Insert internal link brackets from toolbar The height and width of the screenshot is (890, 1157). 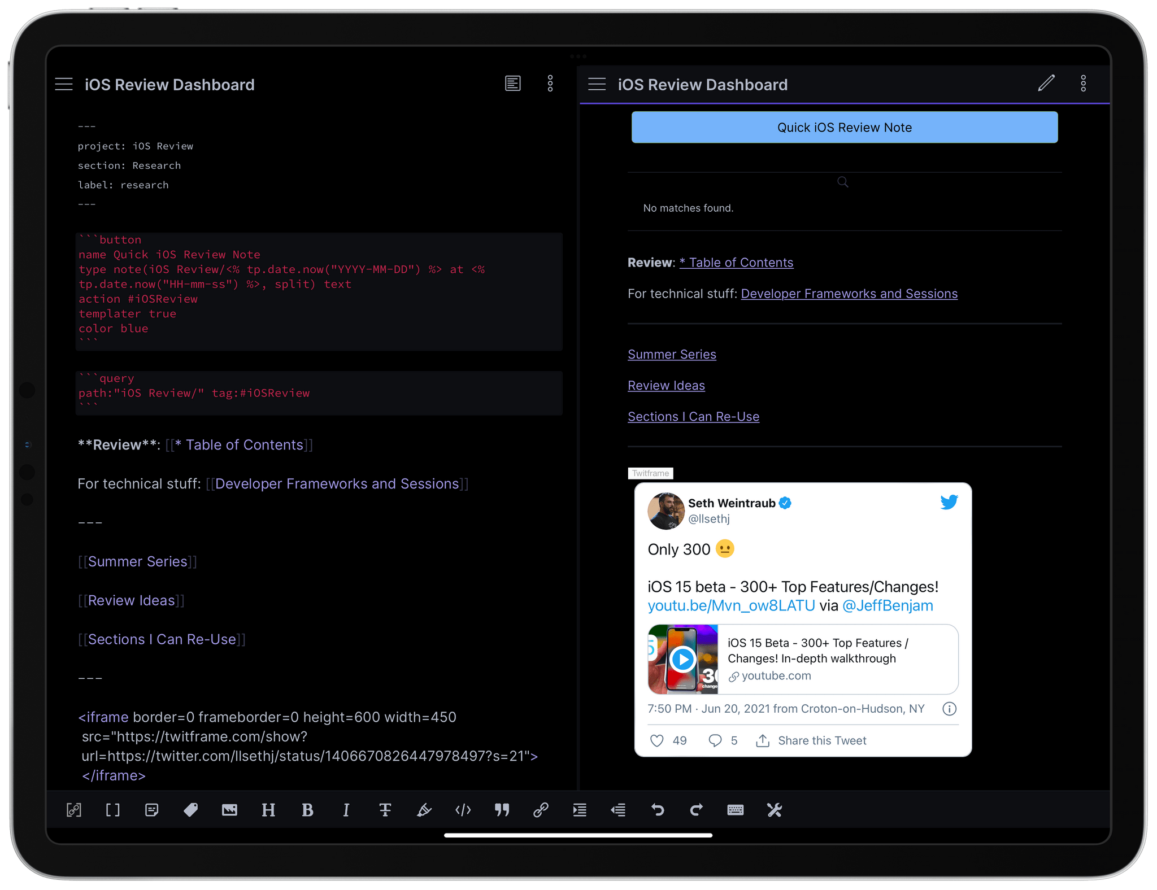[113, 810]
